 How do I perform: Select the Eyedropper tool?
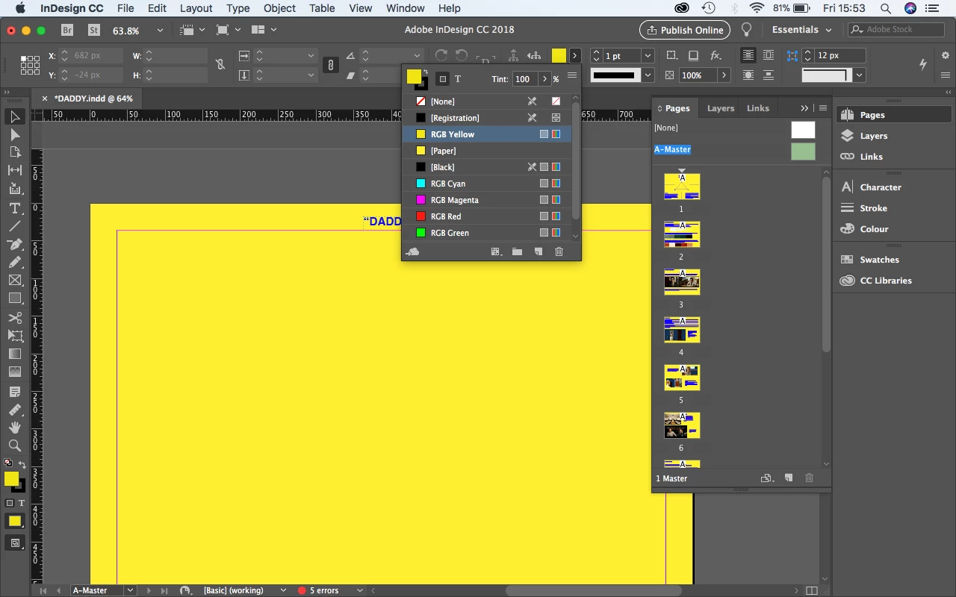(14, 410)
